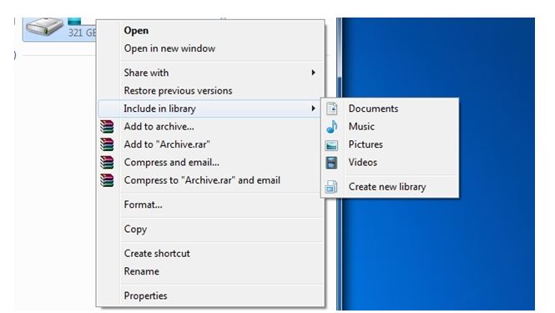Select Rename in the context menu
Image resolution: width=555 pixels, height=313 pixels.
pos(142,271)
